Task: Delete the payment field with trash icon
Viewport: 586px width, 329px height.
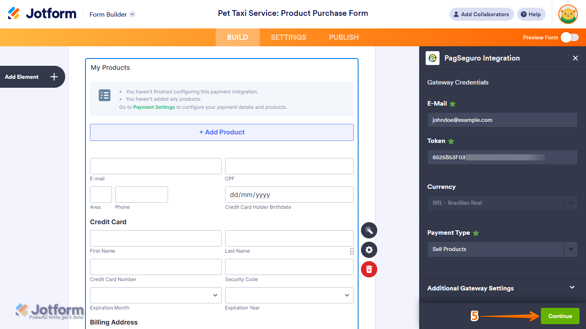Action: (x=369, y=269)
